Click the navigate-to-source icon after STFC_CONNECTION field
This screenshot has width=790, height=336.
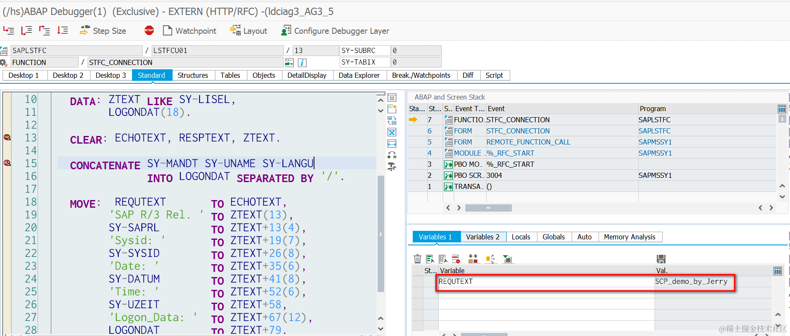(289, 63)
